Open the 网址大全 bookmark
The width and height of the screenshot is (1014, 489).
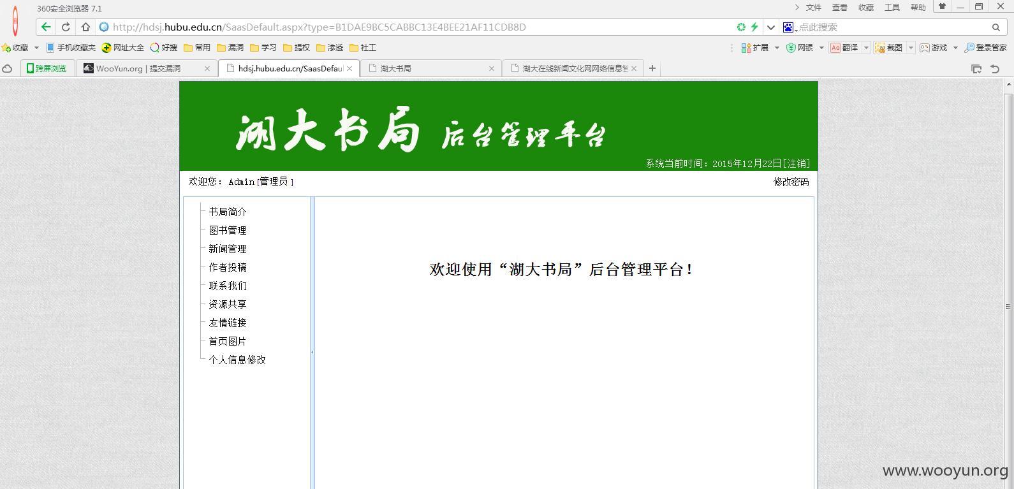click(123, 48)
